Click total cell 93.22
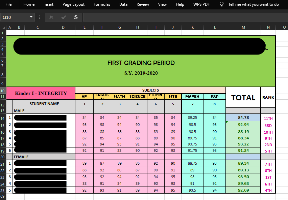Screen dimensions: 288x200 [x=243, y=144]
